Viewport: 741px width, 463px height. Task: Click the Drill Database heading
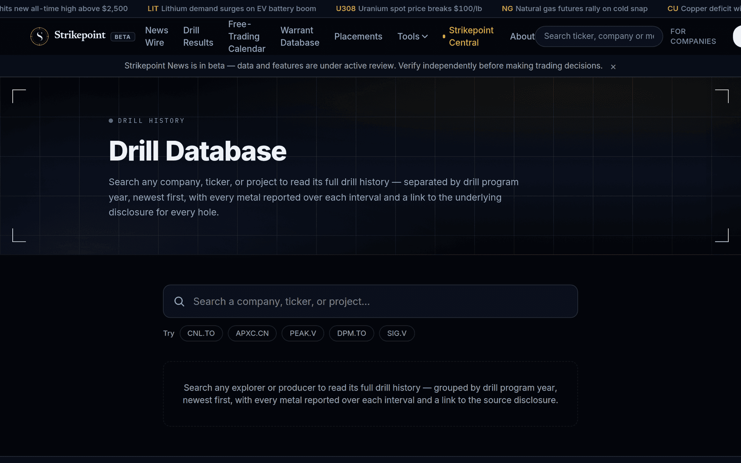click(x=198, y=151)
